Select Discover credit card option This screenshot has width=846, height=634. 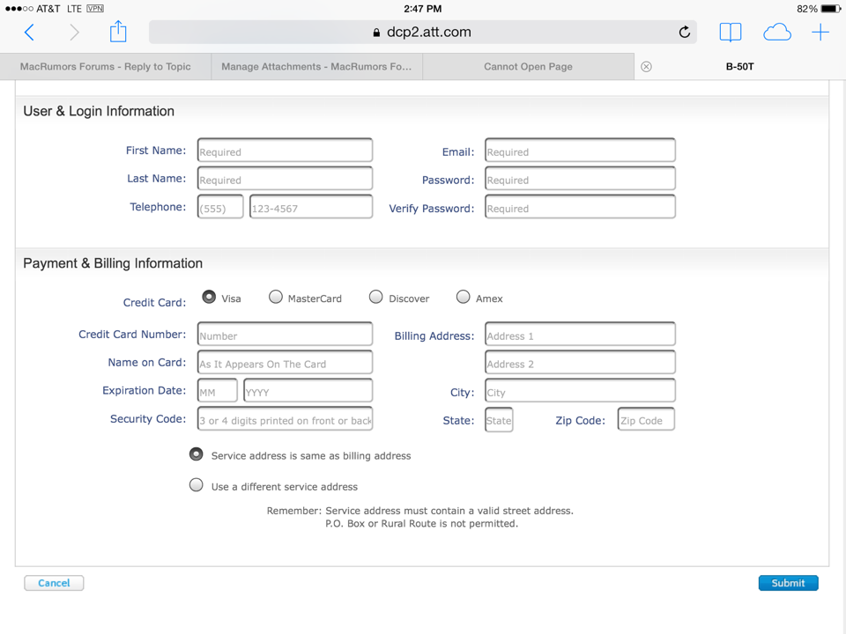pos(376,297)
